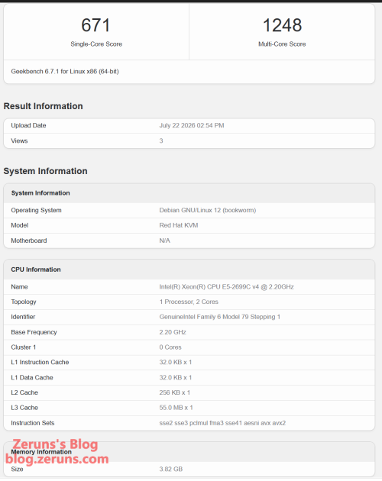Click the Cluster 1 row
This screenshot has height=481, width=382.
click(x=189, y=347)
